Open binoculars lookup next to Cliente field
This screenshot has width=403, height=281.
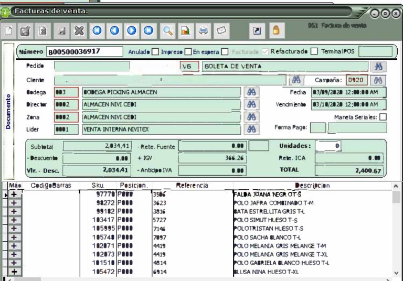296,80
